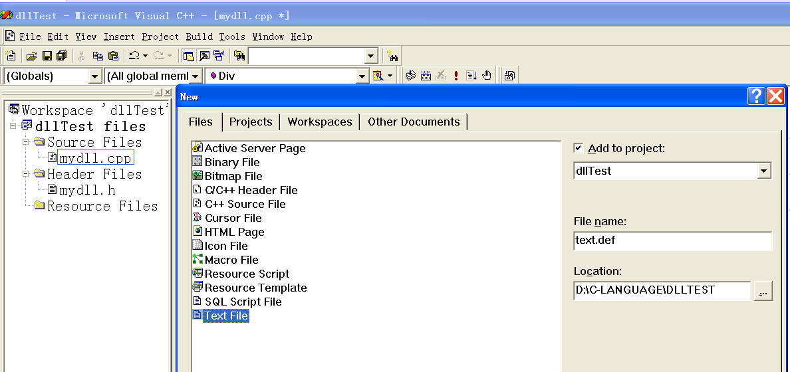
Task: Collapse the dllTest files tree node
Action: (13, 125)
